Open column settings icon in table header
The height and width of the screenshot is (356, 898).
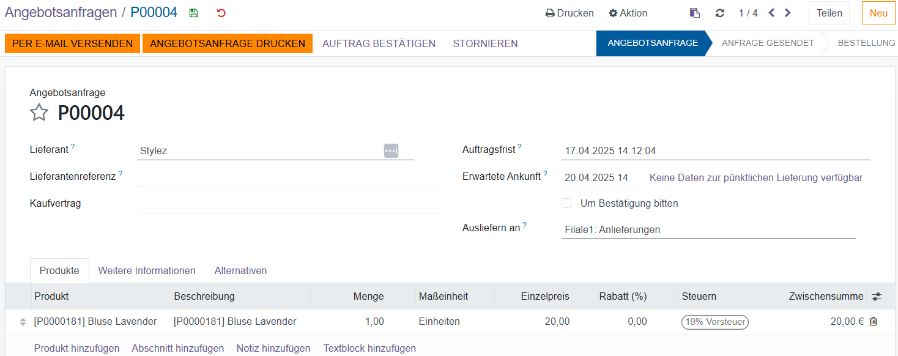click(877, 297)
